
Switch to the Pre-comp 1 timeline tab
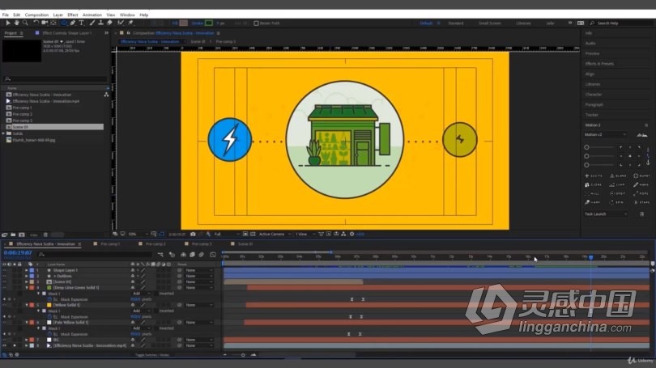click(110, 244)
